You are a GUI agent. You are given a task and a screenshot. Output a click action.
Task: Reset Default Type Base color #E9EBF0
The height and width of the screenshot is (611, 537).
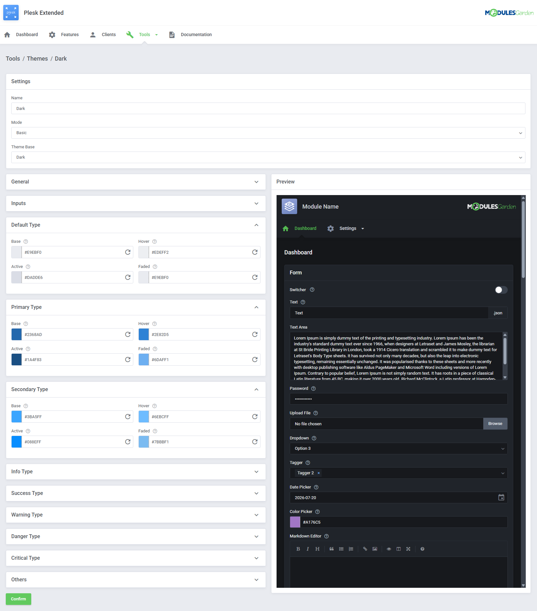tap(128, 252)
